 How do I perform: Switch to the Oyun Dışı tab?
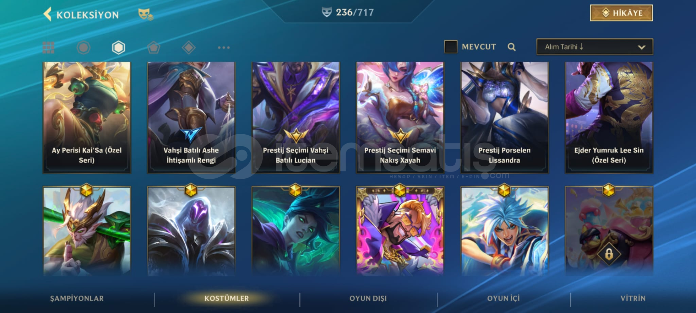point(368,298)
